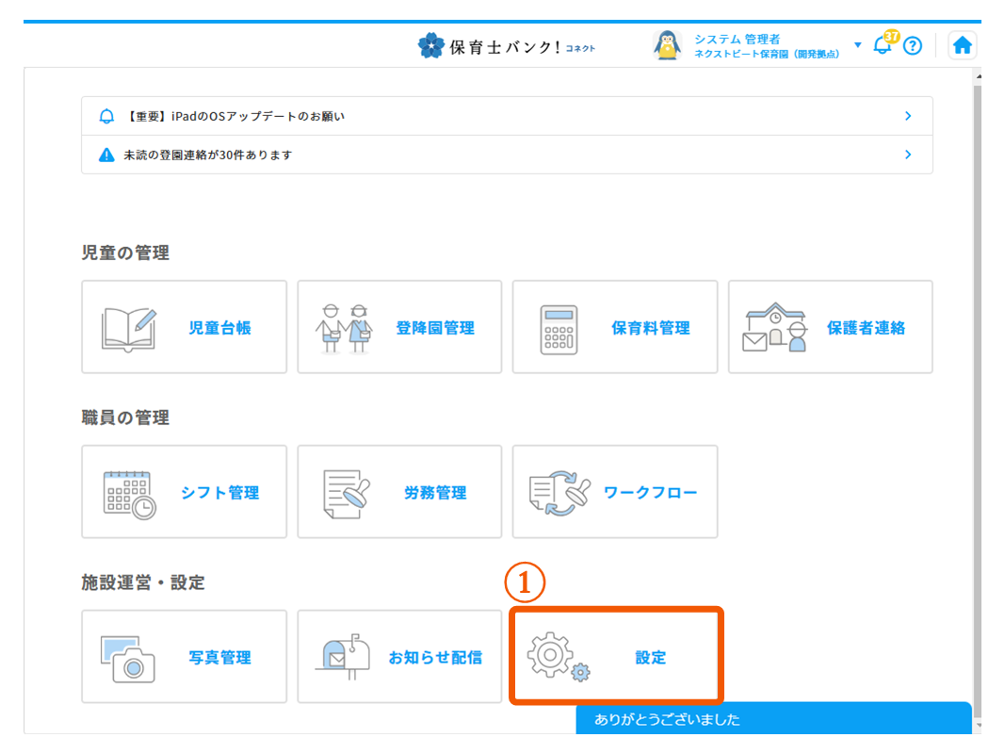Open シフト管理 calendar clock tile

184,492
